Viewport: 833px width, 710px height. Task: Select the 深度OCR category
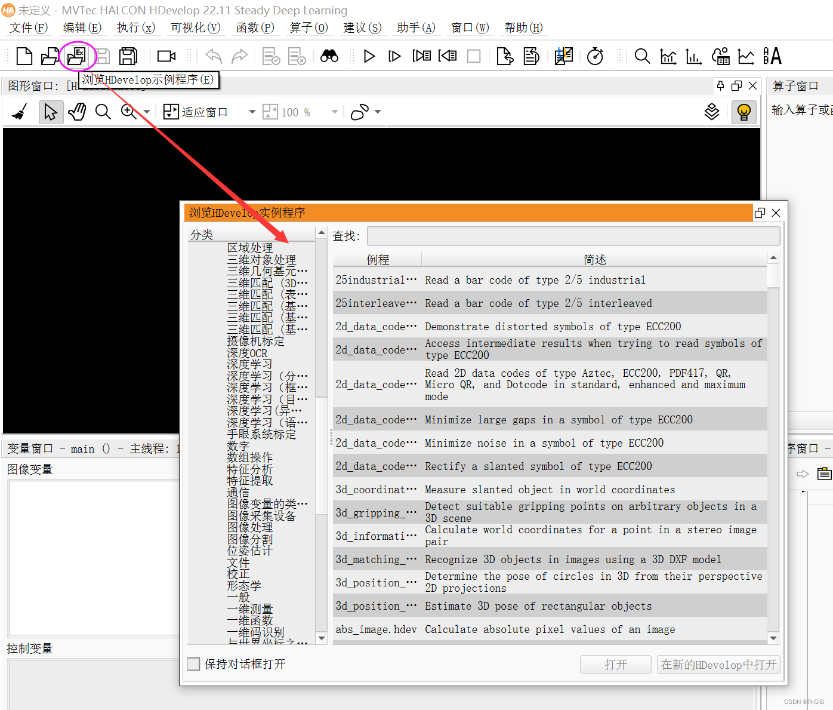[x=247, y=353]
